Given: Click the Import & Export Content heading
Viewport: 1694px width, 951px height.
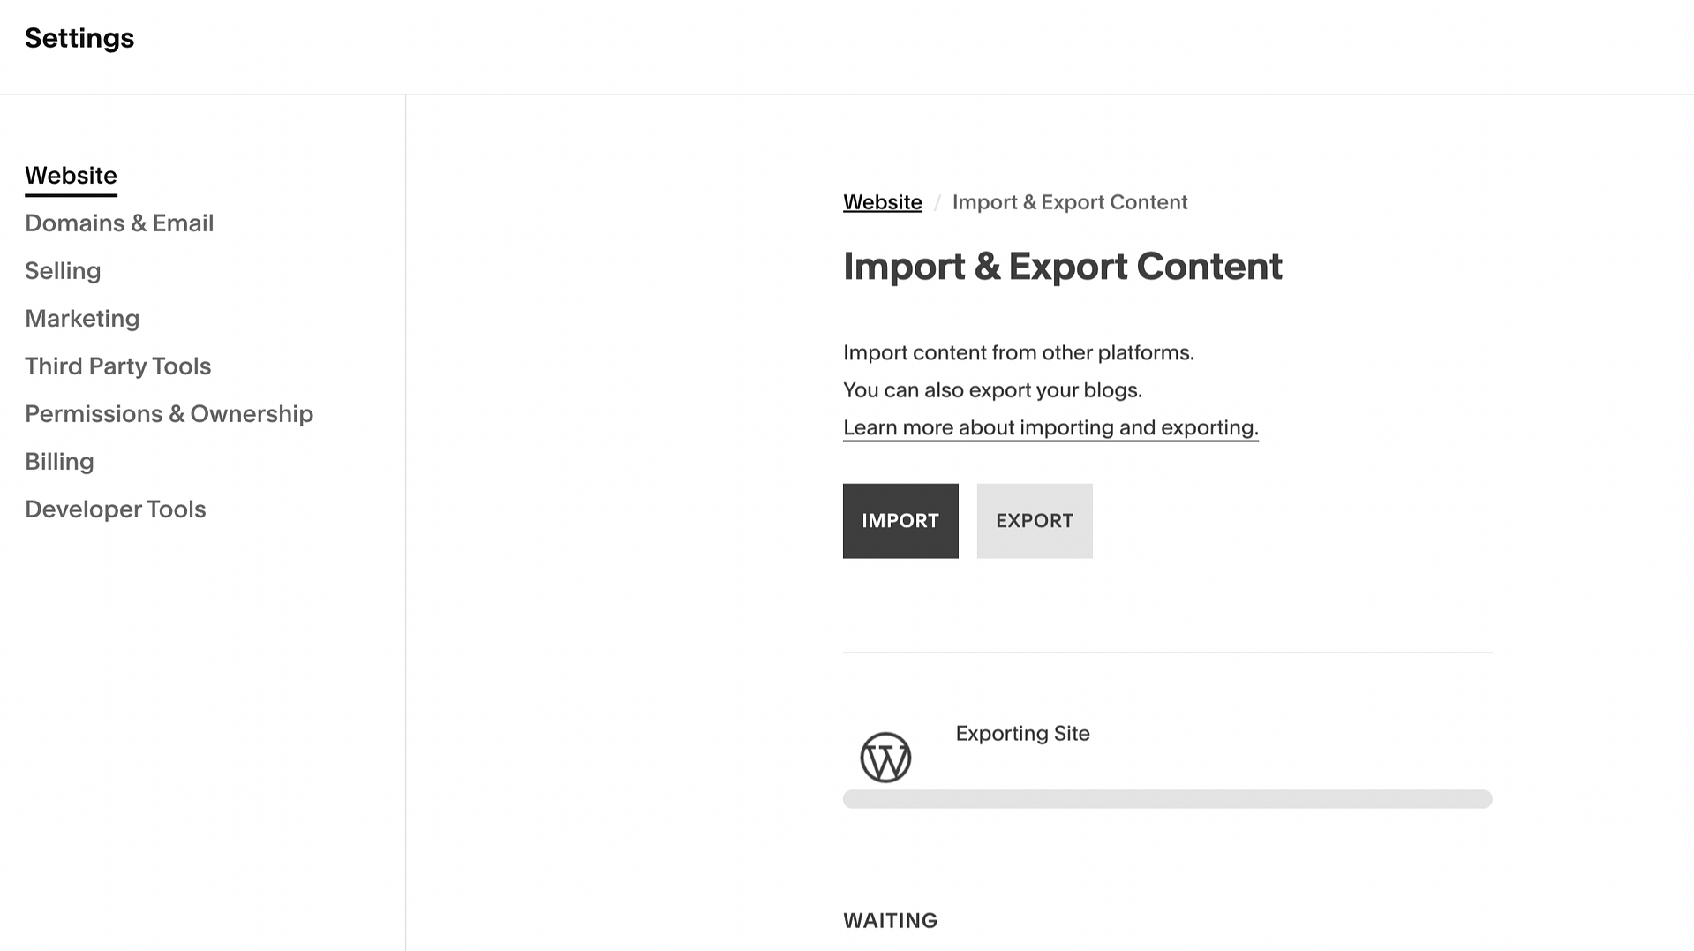Looking at the screenshot, I should point(1063,266).
